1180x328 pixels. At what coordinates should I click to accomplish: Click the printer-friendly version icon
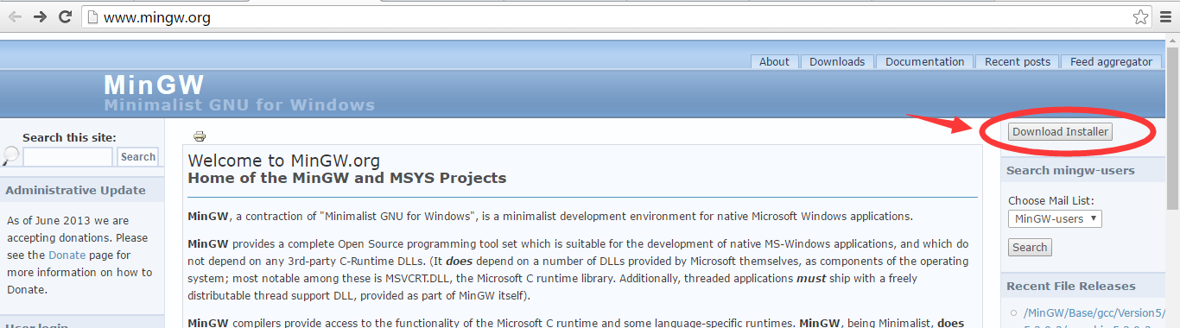(200, 136)
